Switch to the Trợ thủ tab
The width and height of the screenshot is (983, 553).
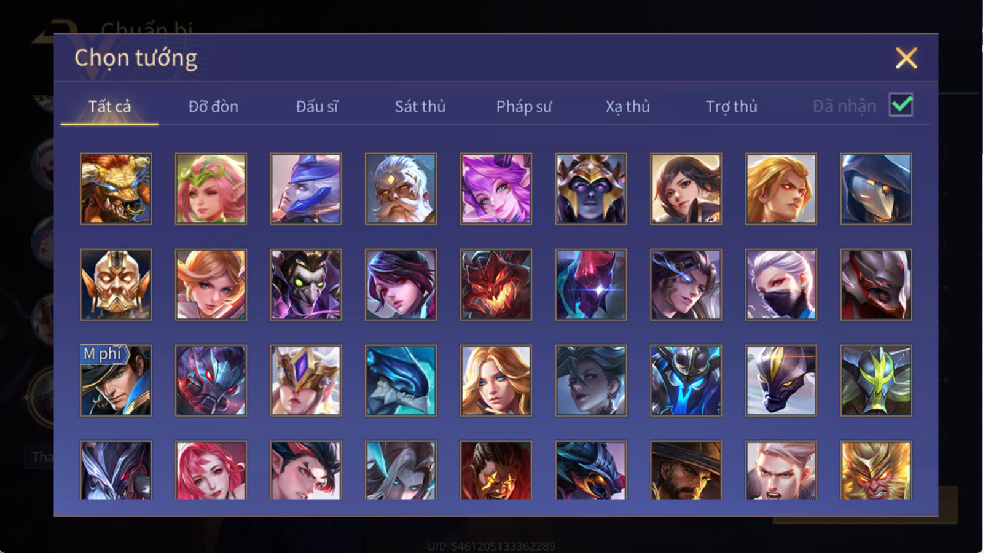[x=731, y=106]
